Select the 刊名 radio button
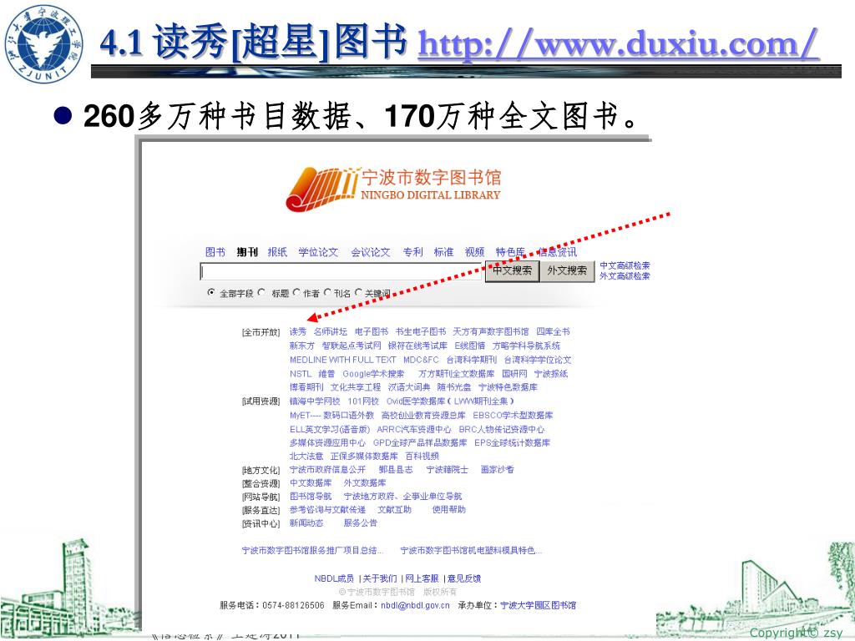This screenshot has height=641, width=855. (x=327, y=292)
